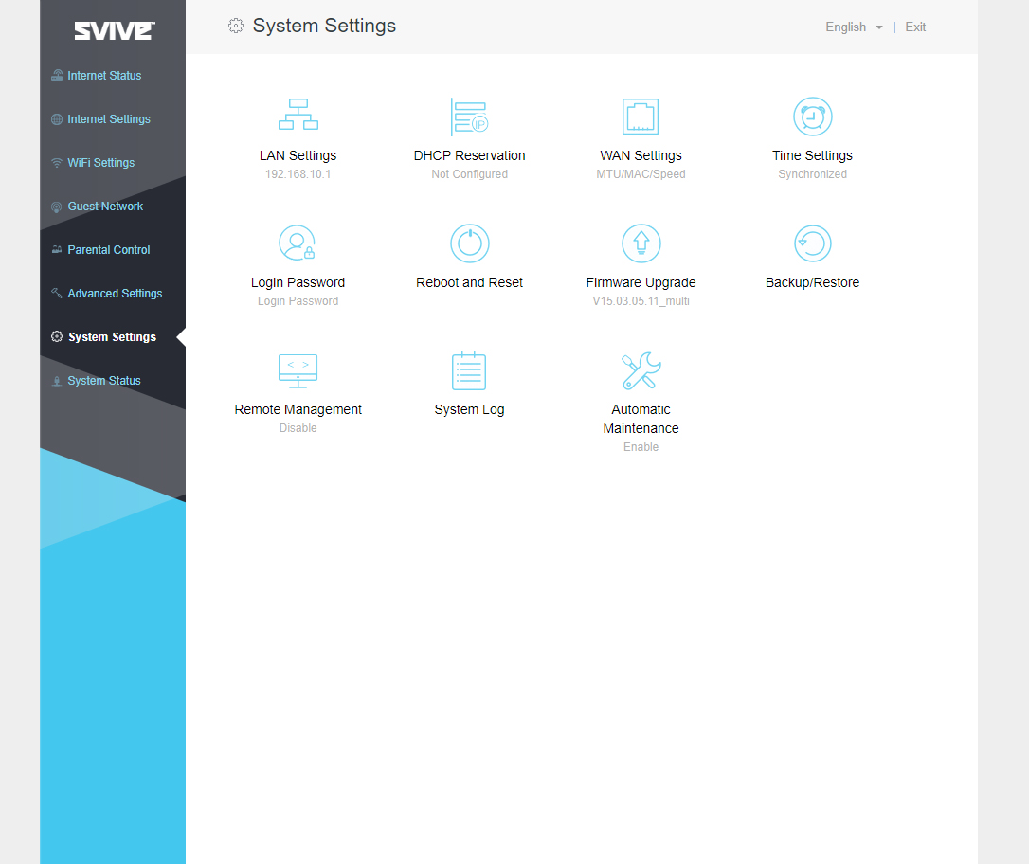Open the Backup/Restore circular arrow icon
Image resolution: width=1029 pixels, height=864 pixels.
812,243
